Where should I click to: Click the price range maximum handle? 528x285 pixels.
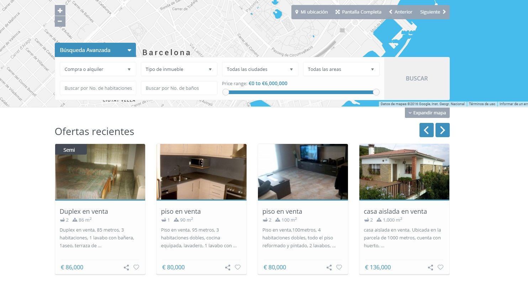tap(376, 92)
